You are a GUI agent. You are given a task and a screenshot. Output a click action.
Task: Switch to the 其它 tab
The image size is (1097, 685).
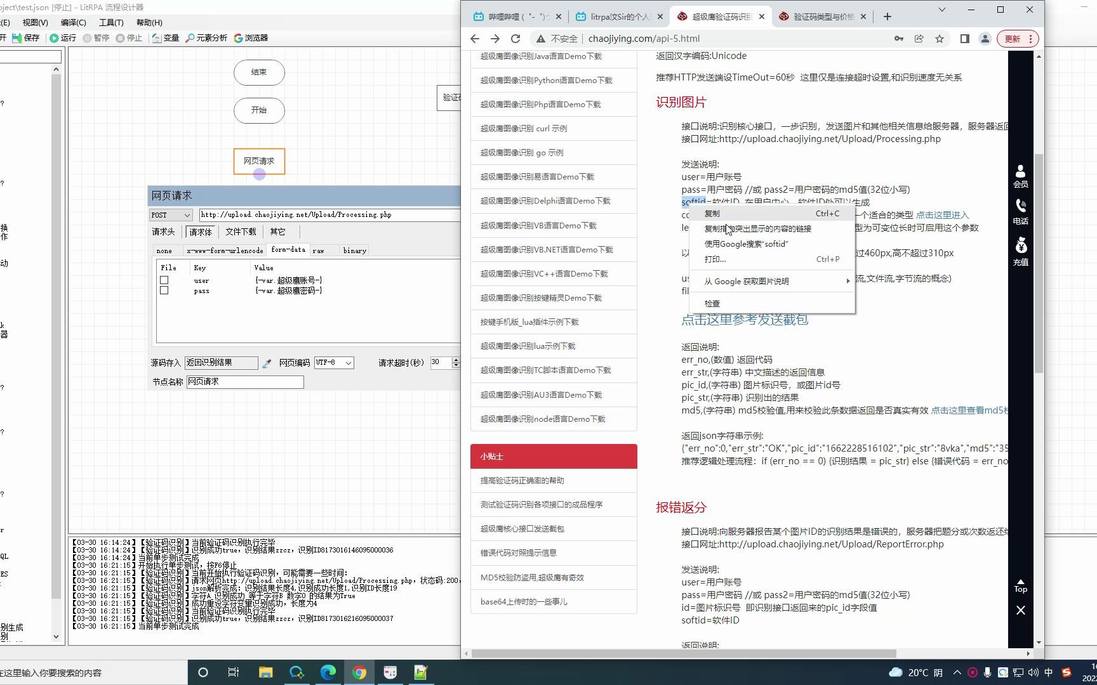click(278, 232)
